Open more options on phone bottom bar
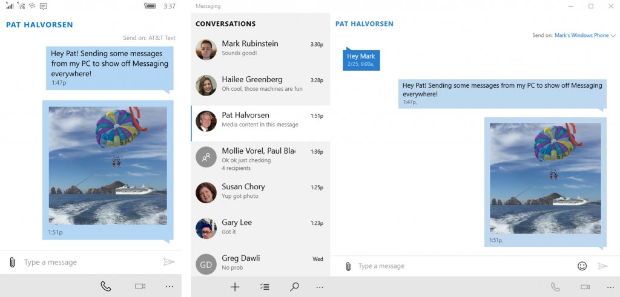The width and height of the screenshot is (620, 297). pos(170,286)
